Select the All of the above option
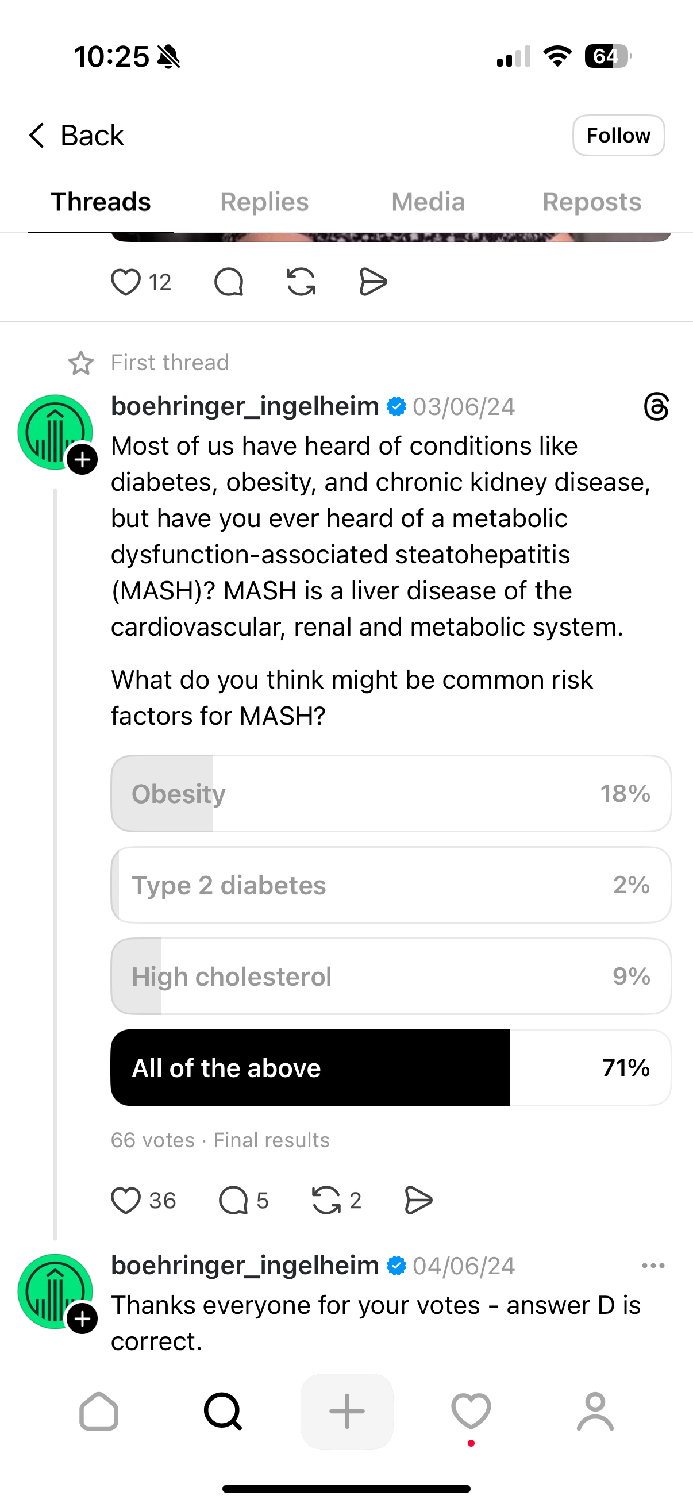The width and height of the screenshot is (693, 1507). (x=391, y=1068)
